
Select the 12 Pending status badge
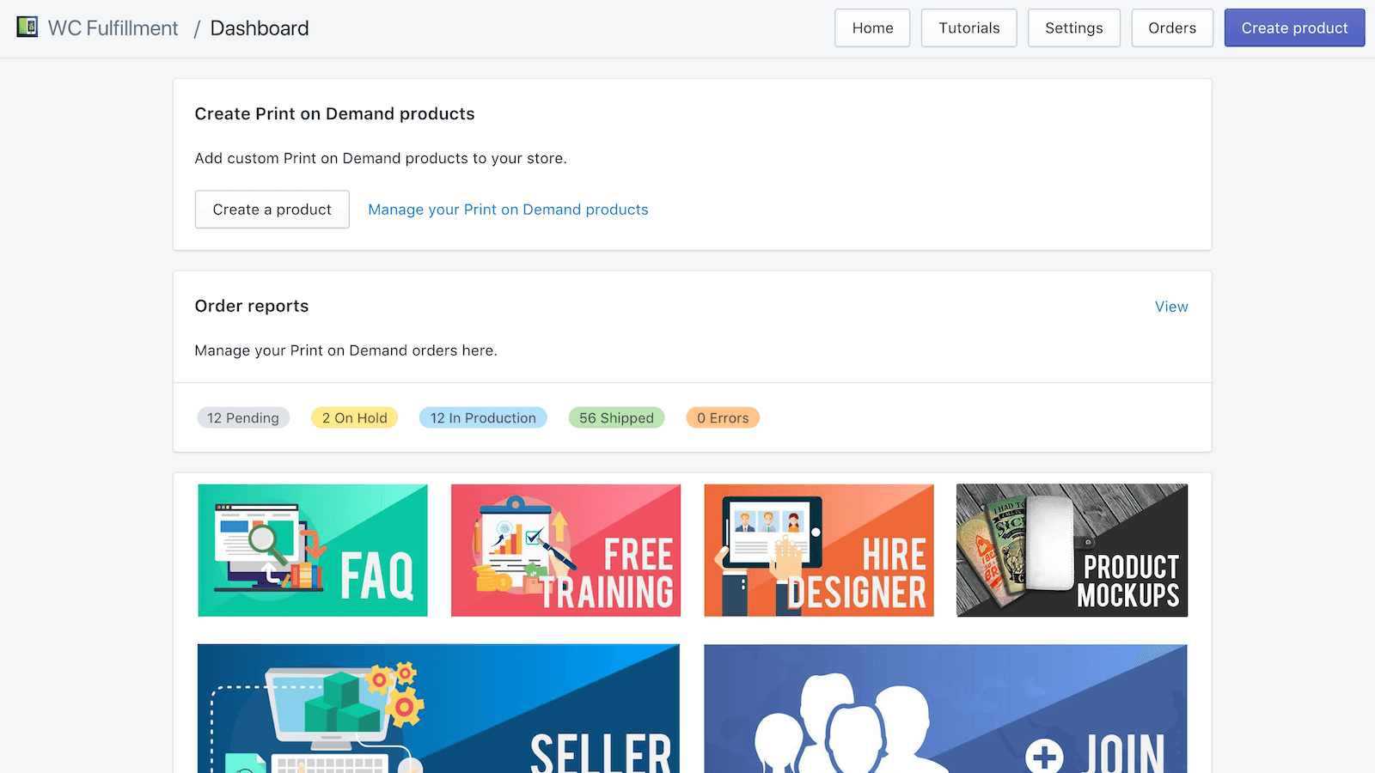[243, 418]
